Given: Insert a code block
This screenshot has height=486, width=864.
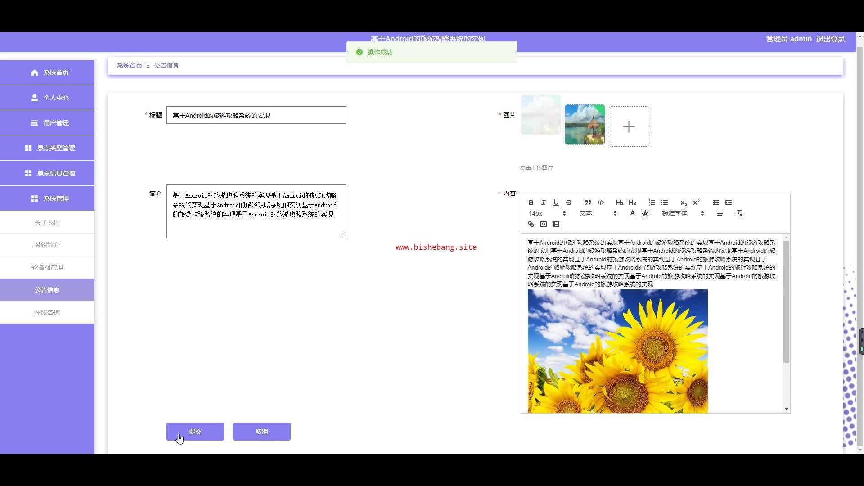Looking at the screenshot, I should pyautogui.click(x=600, y=202).
